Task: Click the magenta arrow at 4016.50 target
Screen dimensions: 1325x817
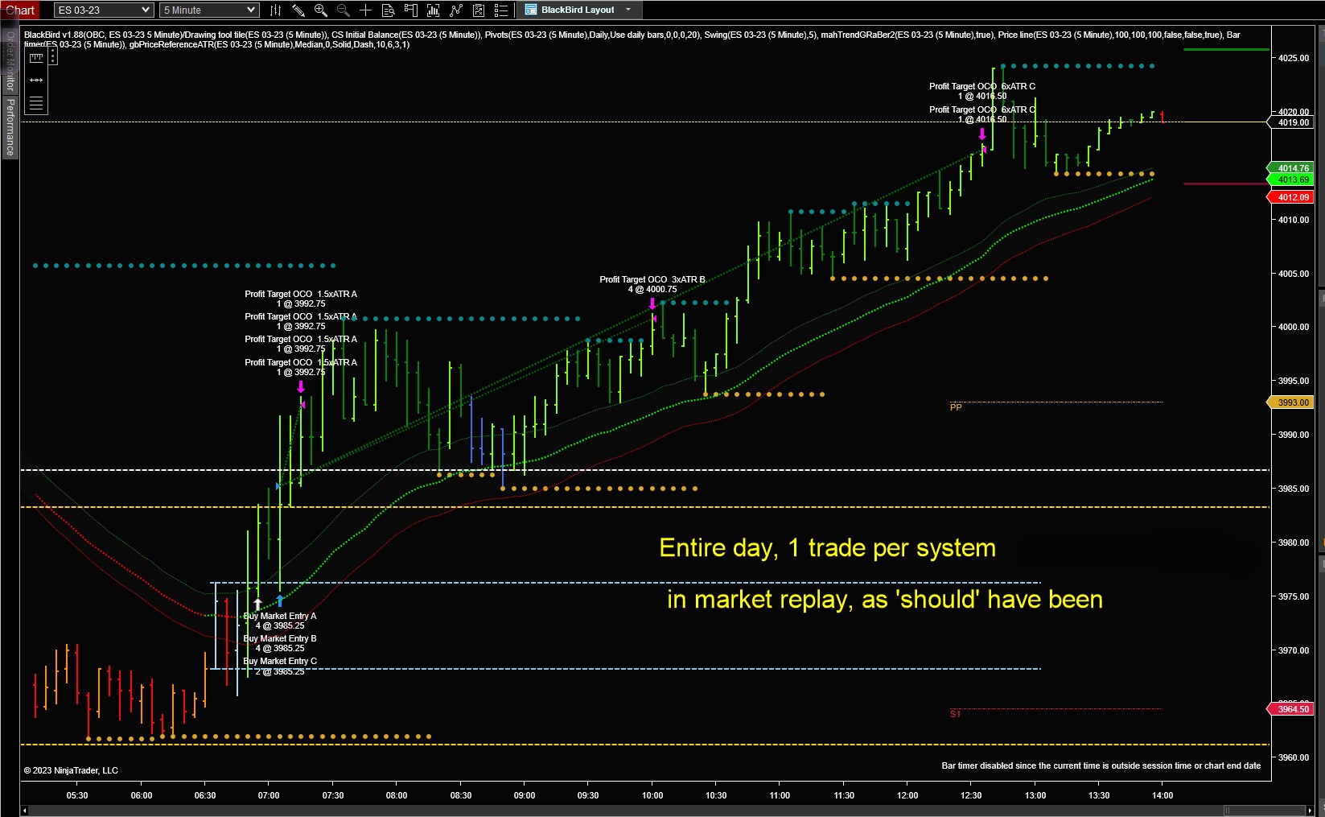Action: click(x=982, y=134)
